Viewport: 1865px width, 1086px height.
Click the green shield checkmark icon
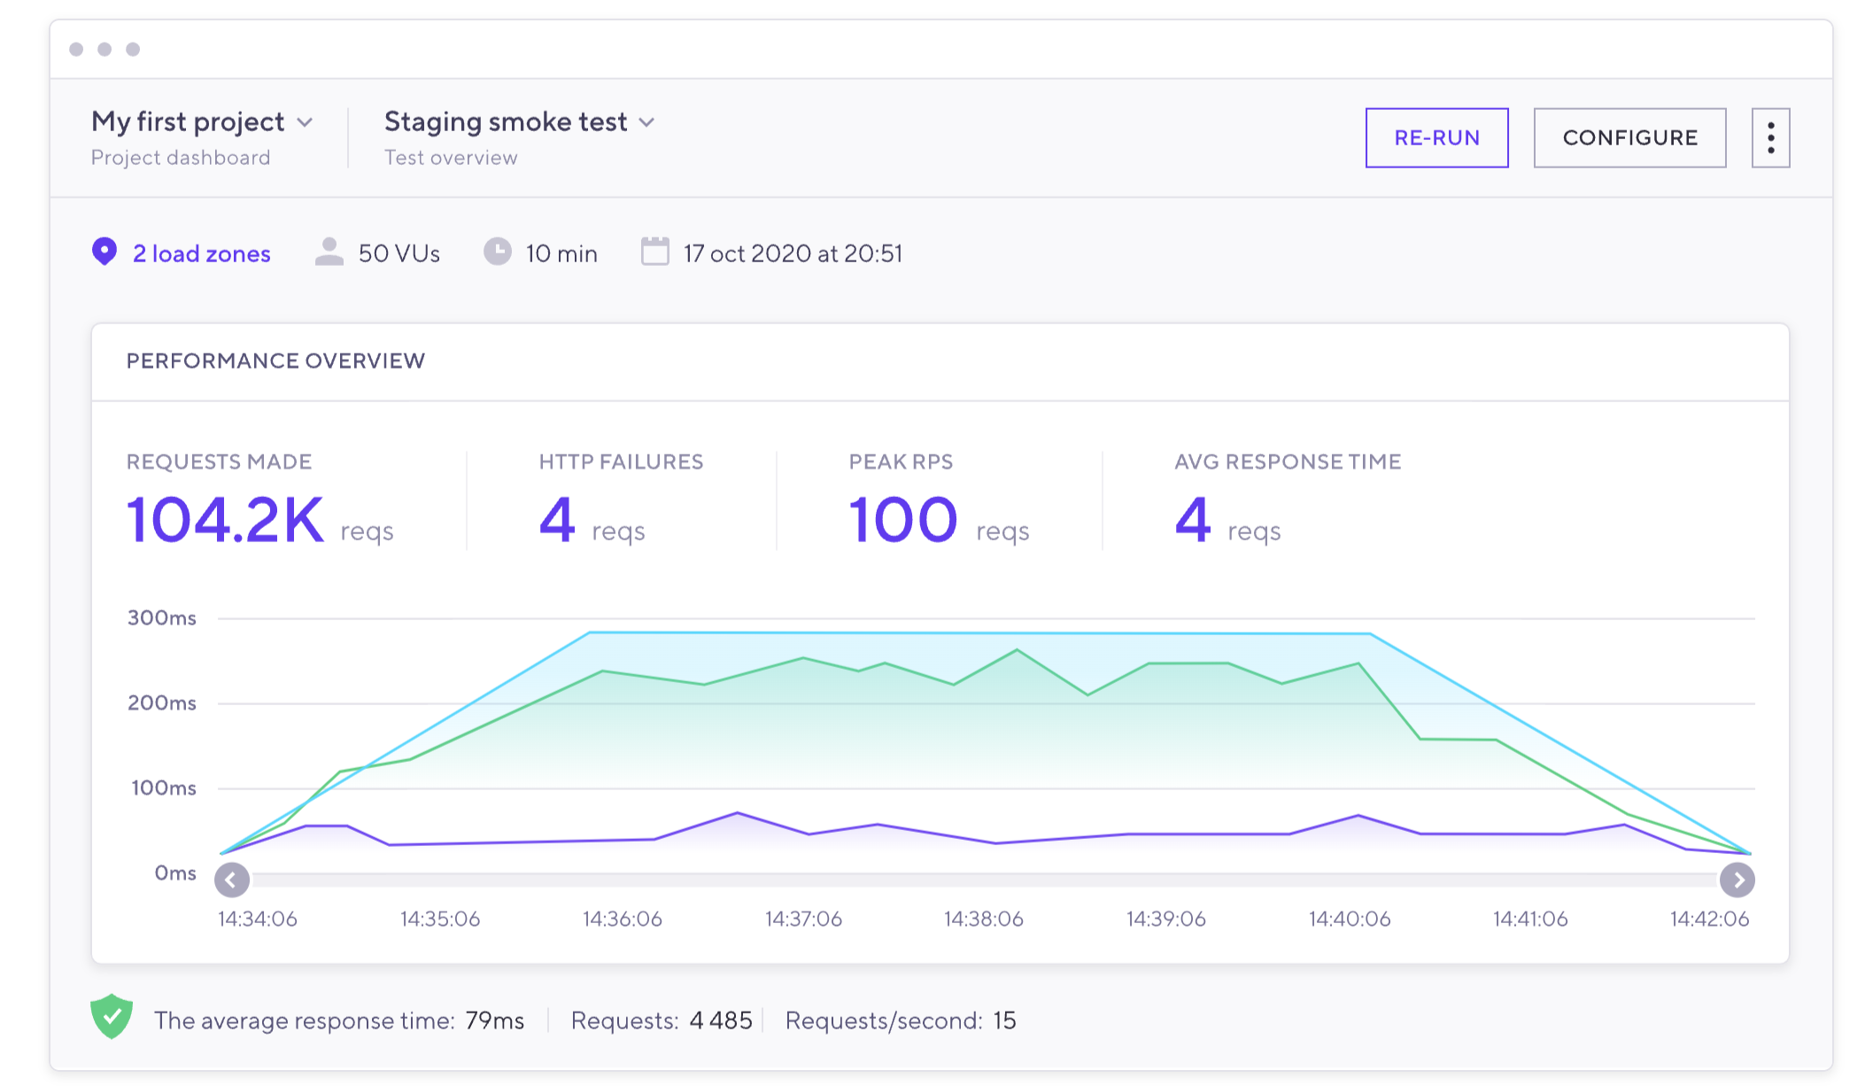click(112, 1017)
